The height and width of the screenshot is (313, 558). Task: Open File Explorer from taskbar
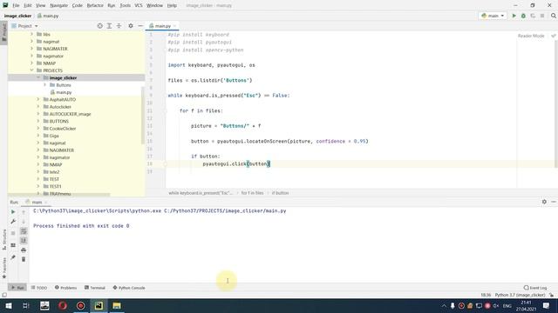tap(116, 305)
